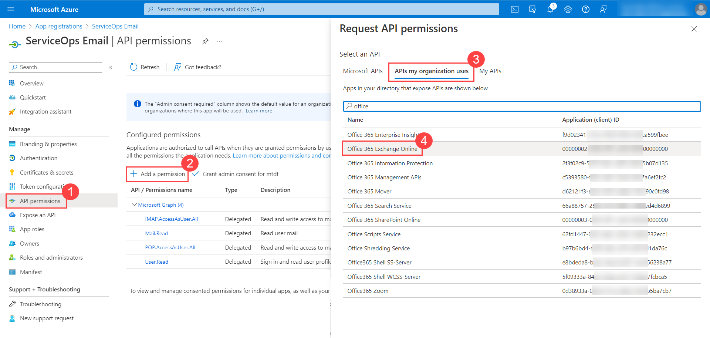Open the Cloud Shell terminal icon
This screenshot has width=710, height=338.
point(514,9)
